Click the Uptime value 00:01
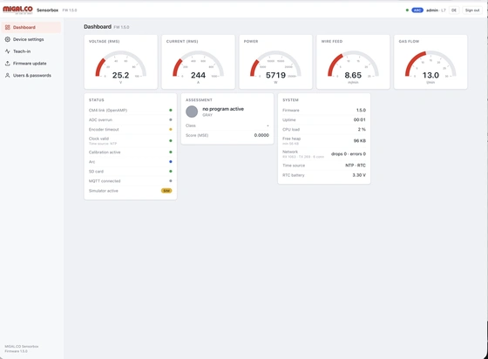 pyautogui.click(x=359, y=119)
